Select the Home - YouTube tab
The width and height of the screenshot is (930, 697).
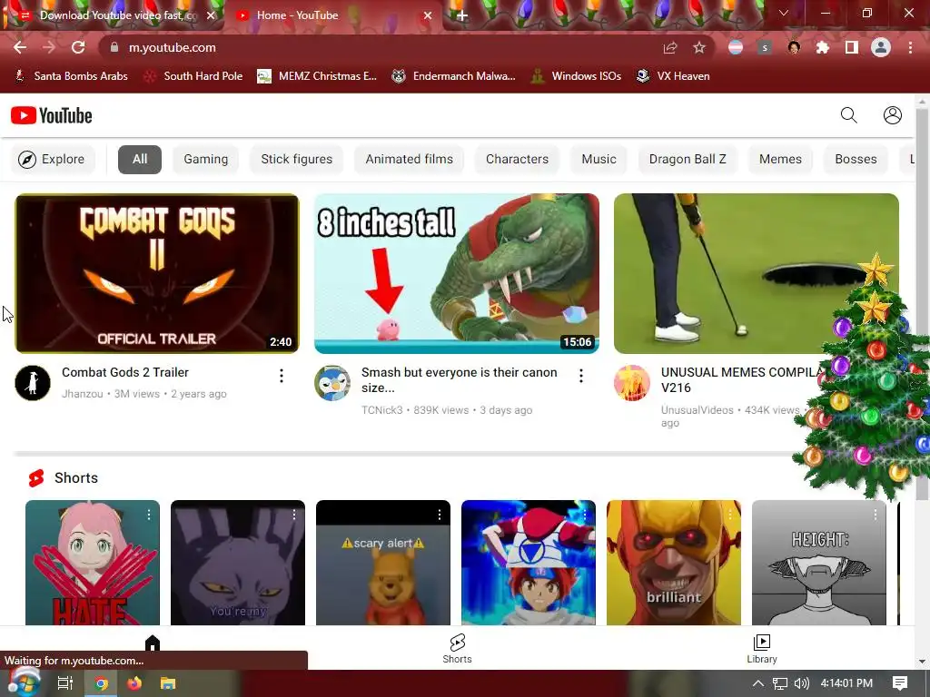pyautogui.click(x=332, y=15)
